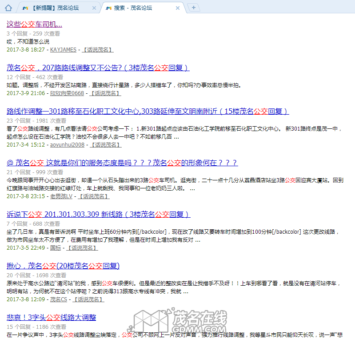View profile of user 欣欣向荣0668
The height and width of the screenshot is (339, 355).
67,93
